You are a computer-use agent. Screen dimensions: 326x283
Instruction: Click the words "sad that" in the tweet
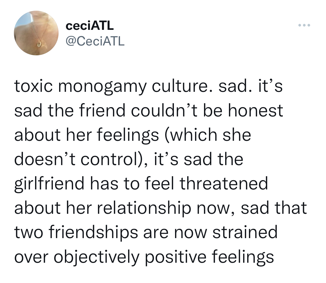(x=274, y=208)
